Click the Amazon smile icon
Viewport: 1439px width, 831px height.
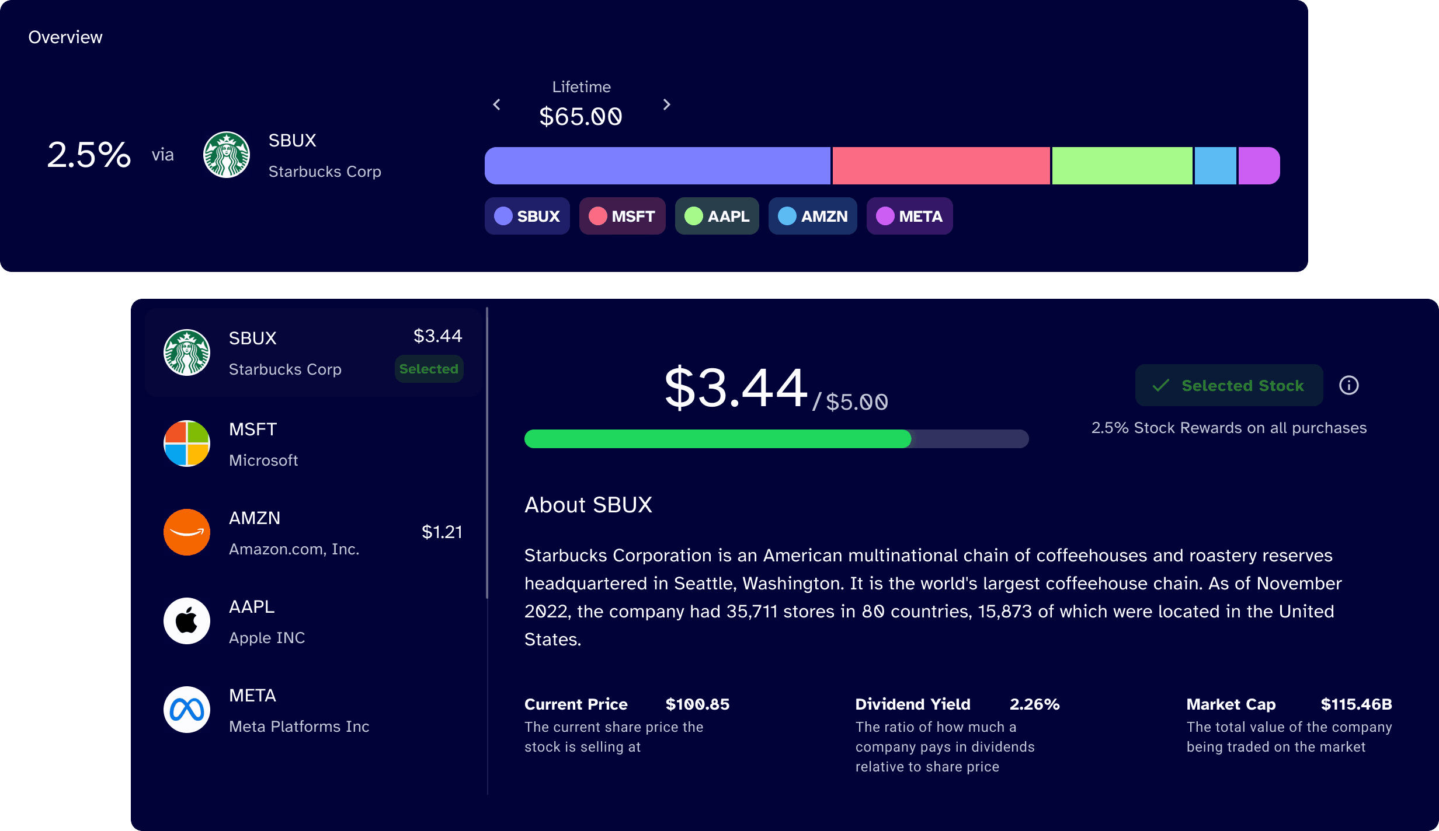(187, 532)
